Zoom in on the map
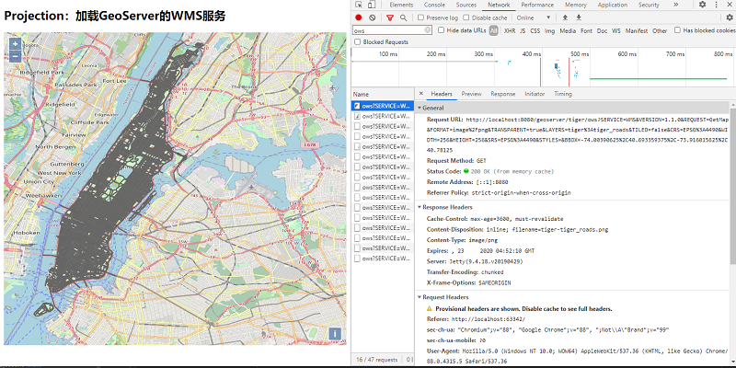Image resolution: width=736 pixels, height=368 pixels. point(15,44)
